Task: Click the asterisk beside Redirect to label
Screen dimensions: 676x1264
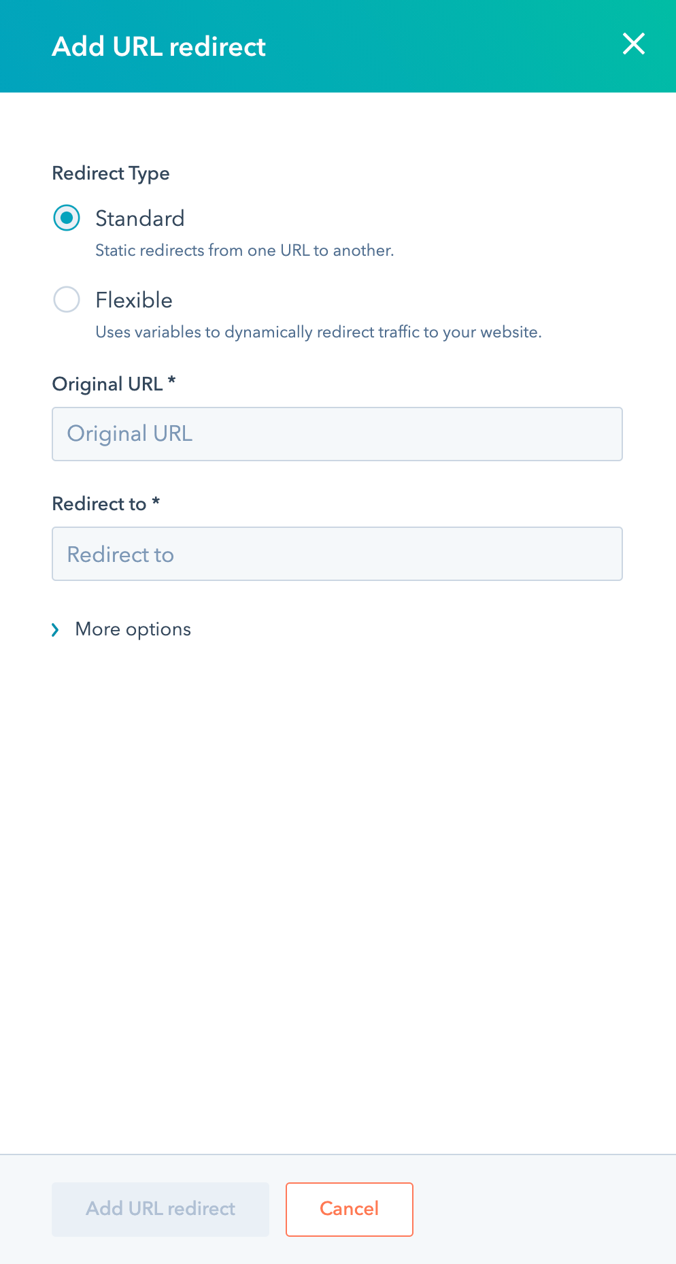Action: [x=156, y=502]
